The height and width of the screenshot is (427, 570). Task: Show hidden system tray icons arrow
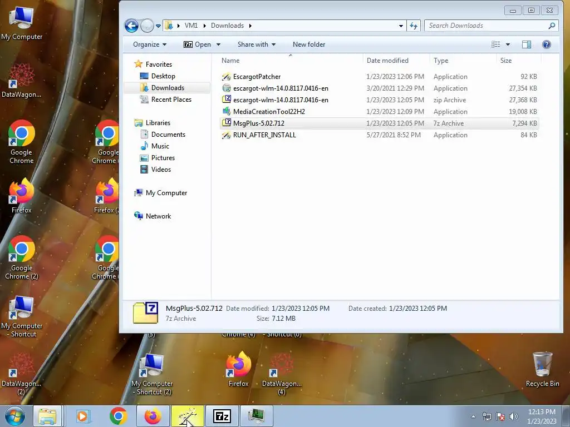pos(473,416)
